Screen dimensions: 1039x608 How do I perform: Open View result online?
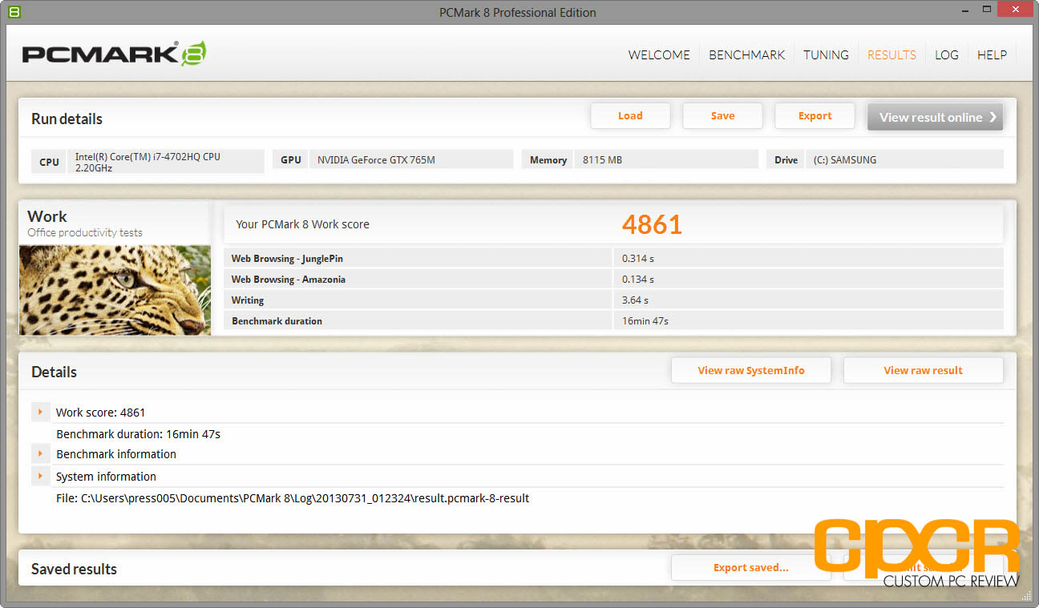click(935, 117)
